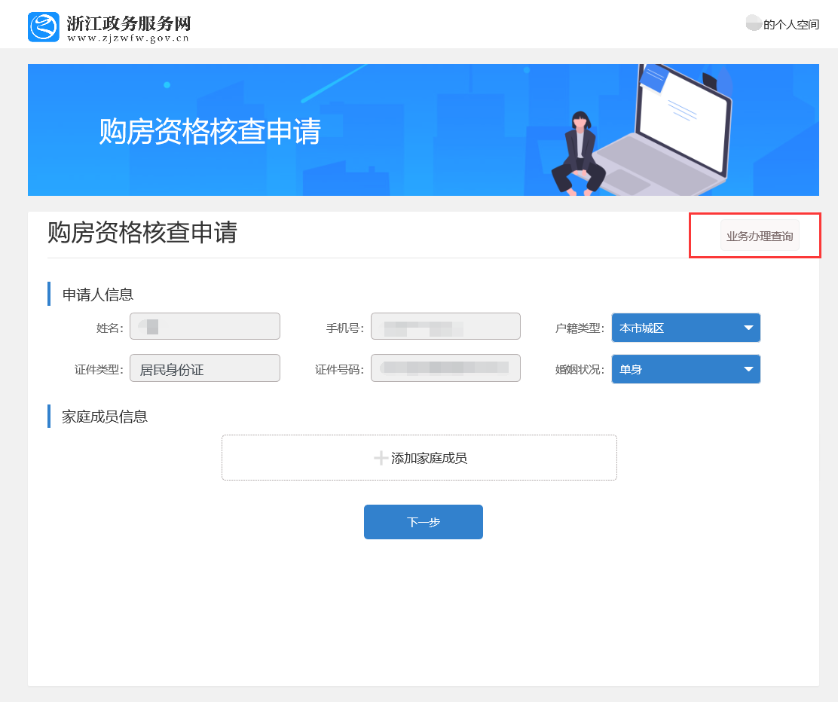
Task: Click the Zhejiang government service logo icon
Action: coord(43,27)
